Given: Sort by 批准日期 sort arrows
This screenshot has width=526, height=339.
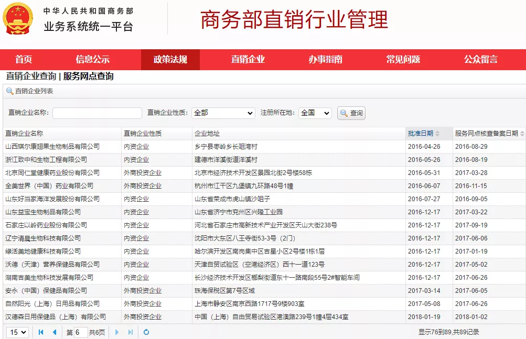Looking at the screenshot, I should (437, 134).
